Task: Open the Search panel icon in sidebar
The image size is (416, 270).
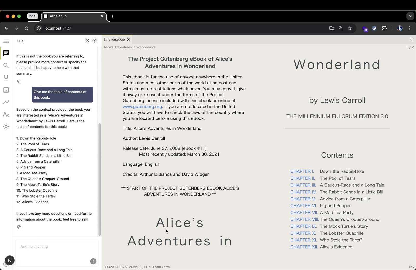Action: [6, 65]
